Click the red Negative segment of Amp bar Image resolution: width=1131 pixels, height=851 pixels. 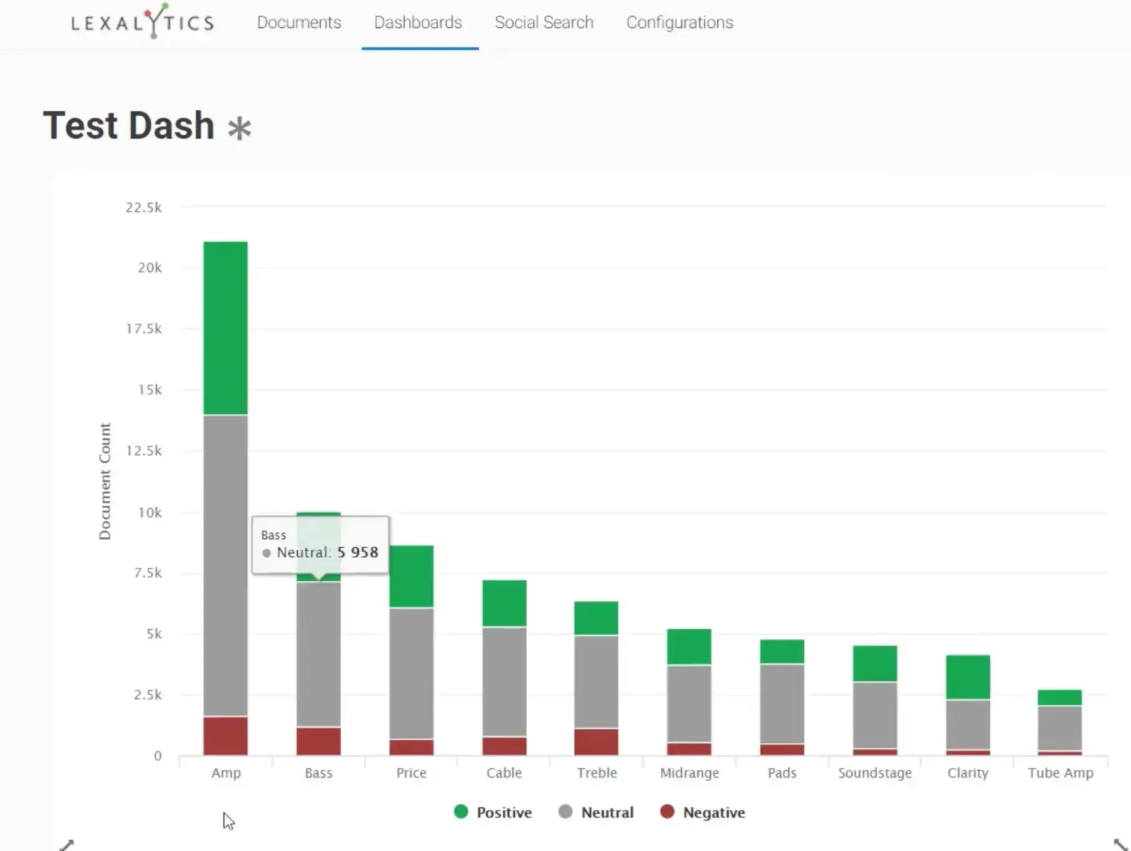point(225,735)
